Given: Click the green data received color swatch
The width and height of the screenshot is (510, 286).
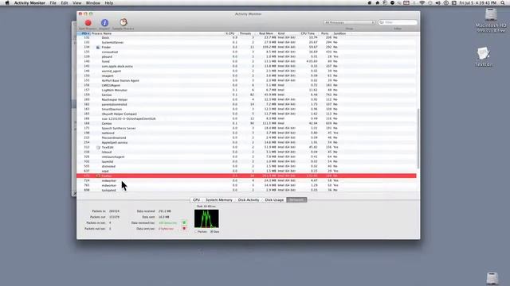Looking at the screenshot, I should pyautogui.click(x=184, y=222).
